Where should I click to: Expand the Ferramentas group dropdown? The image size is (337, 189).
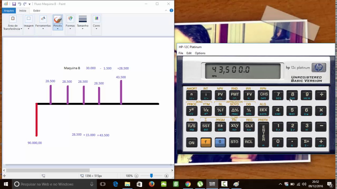43,23
